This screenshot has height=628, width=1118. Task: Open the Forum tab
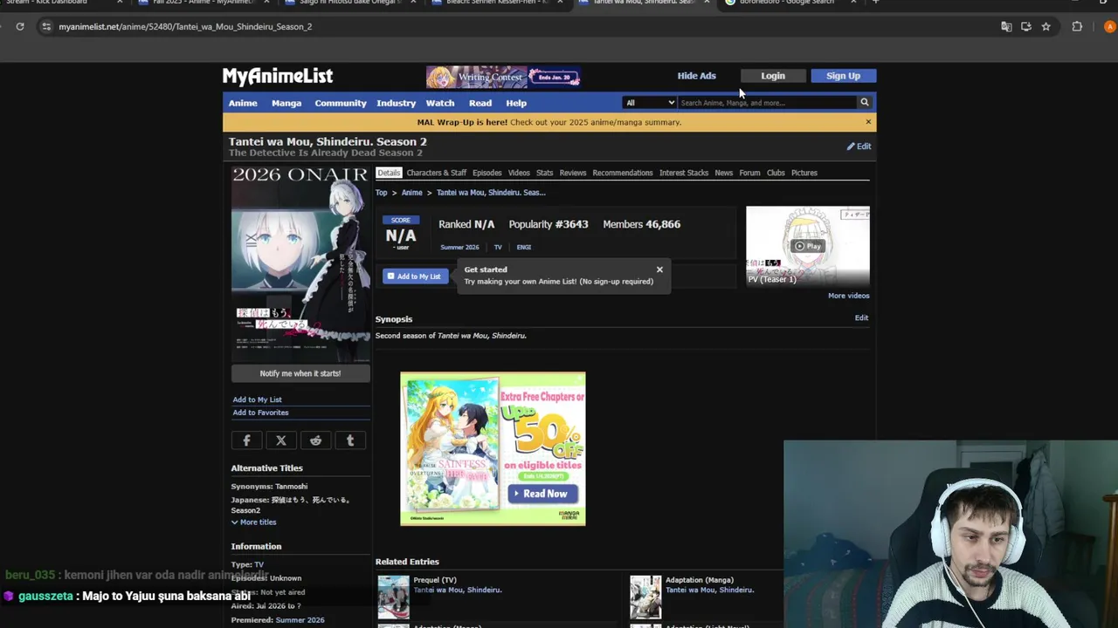click(x=749, y=173)
